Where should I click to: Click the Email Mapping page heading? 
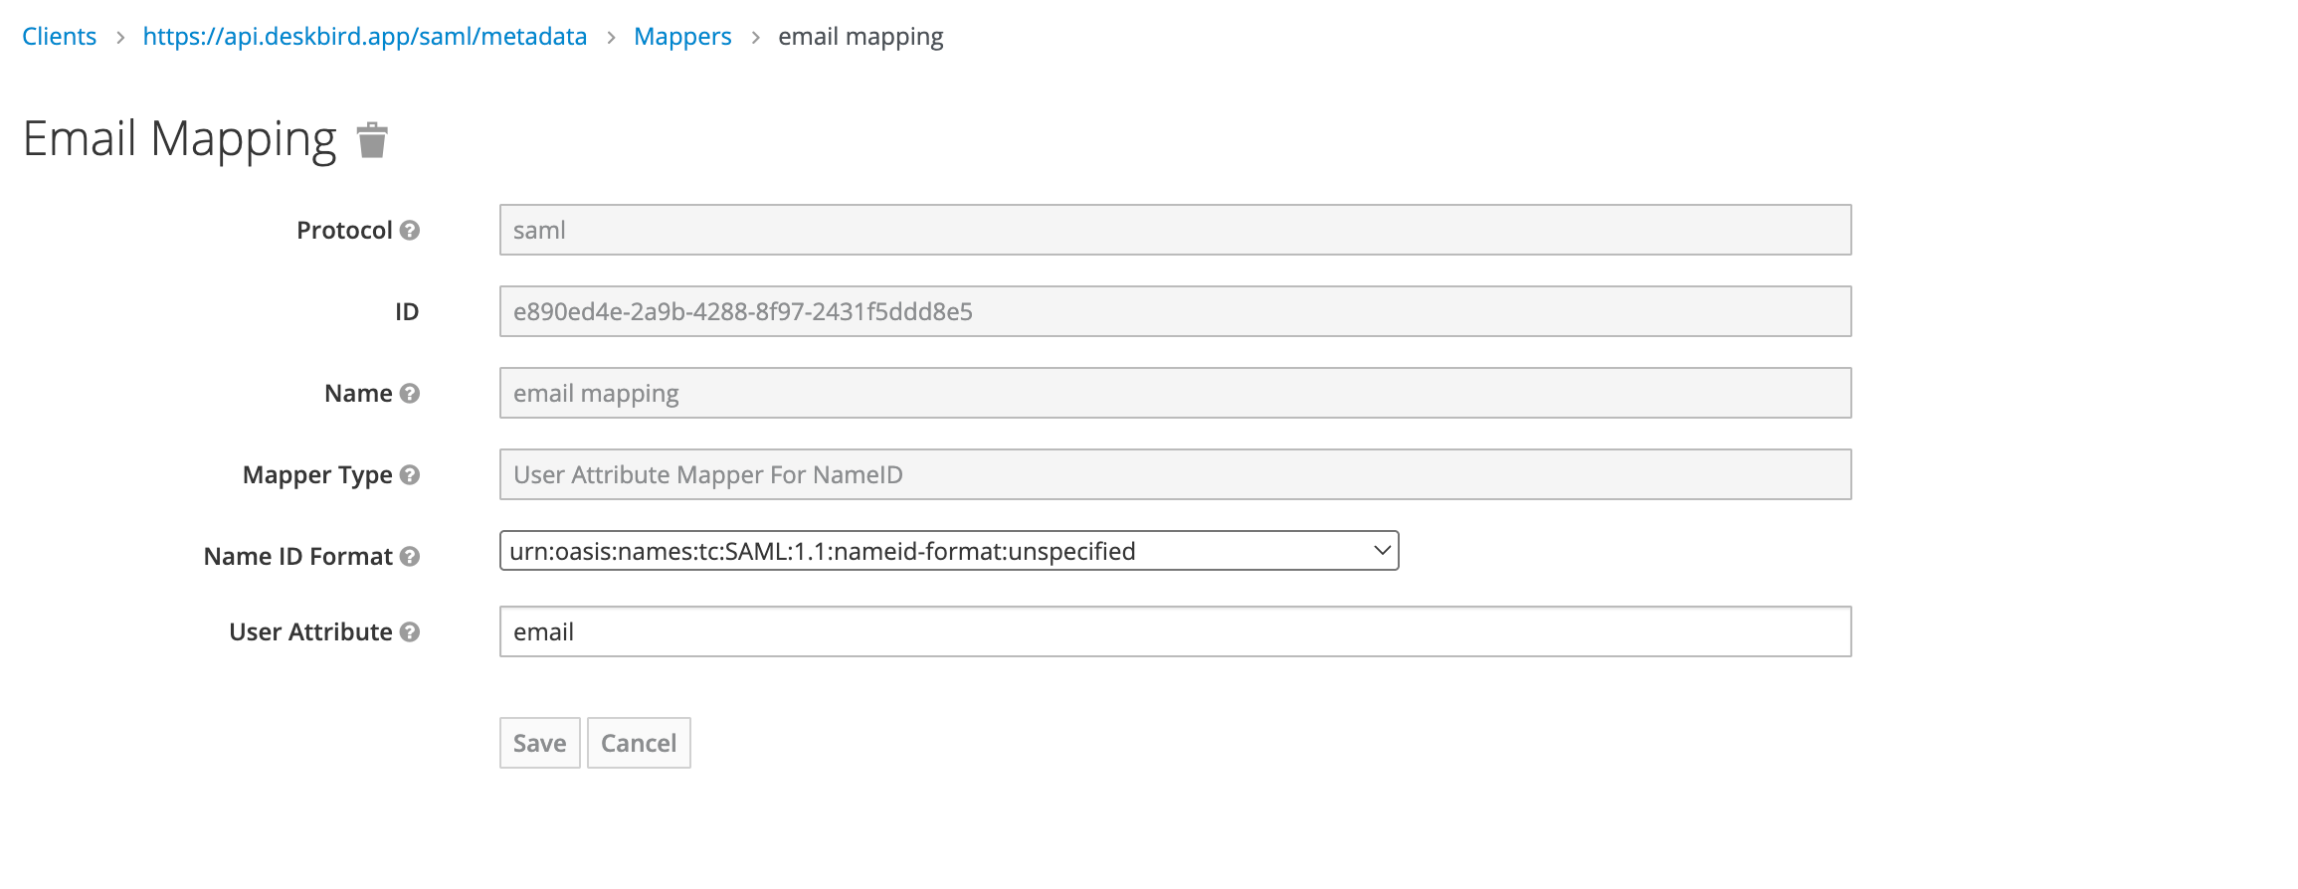pyautogui.click(x=180, y=139)
